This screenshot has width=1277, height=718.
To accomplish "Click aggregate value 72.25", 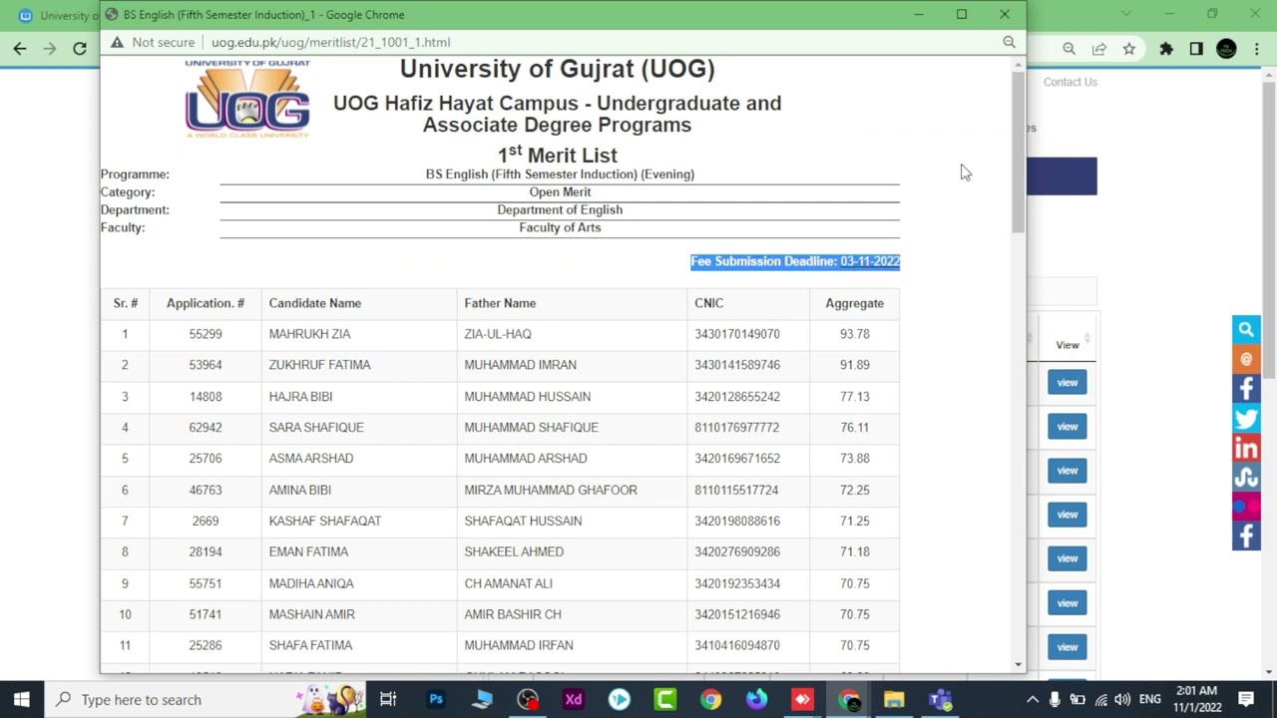I will [854, 490].
